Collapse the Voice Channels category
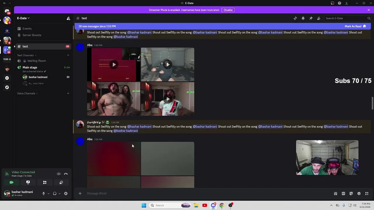Image resolution: width=374 pixels, height=210 pixels. [27, 93]
